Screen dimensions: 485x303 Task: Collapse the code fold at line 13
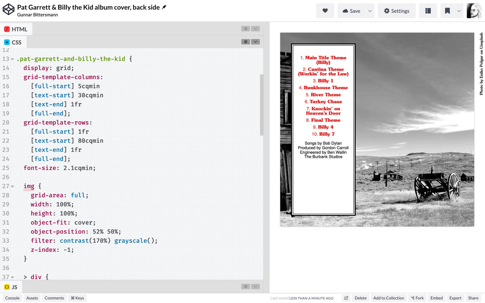click(12, 59)
